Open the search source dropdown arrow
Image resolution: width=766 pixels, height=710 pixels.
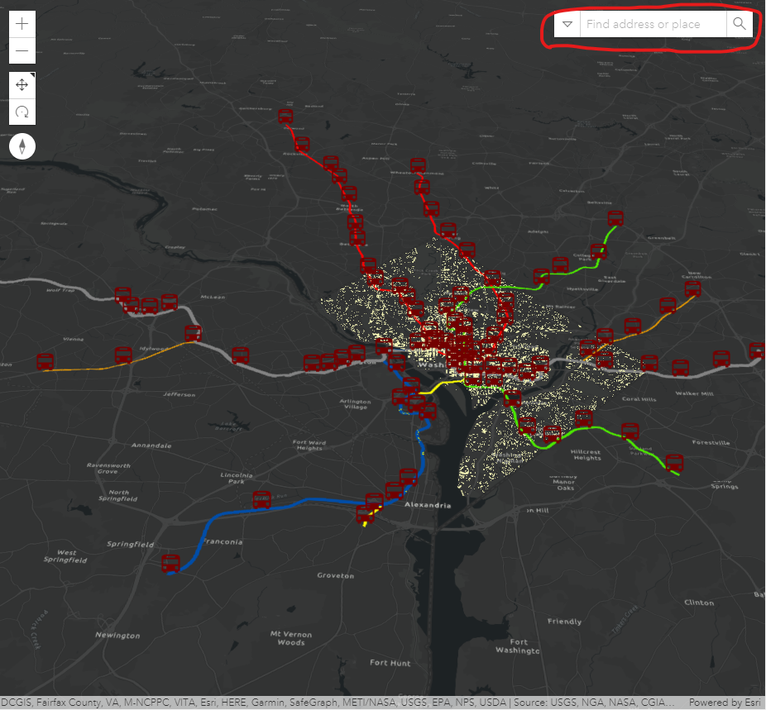coord(567,24)
